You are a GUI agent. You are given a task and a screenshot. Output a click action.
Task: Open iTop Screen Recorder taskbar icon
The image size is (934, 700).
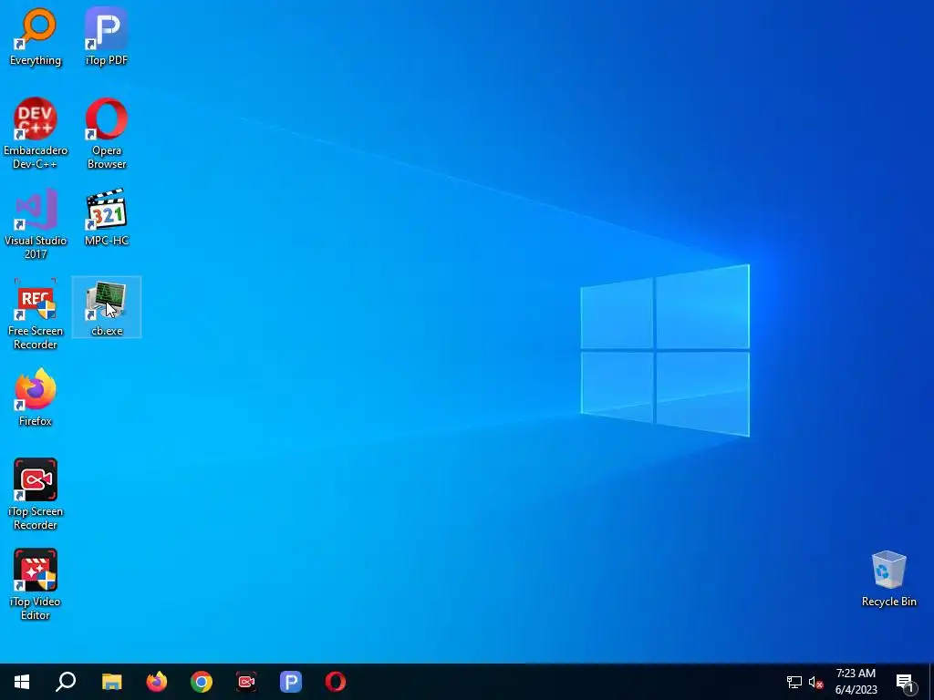pyautogui.click(x=246, y=682)
